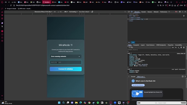
Task: Toggle the :hov element state button
Action: click(173, 47)
